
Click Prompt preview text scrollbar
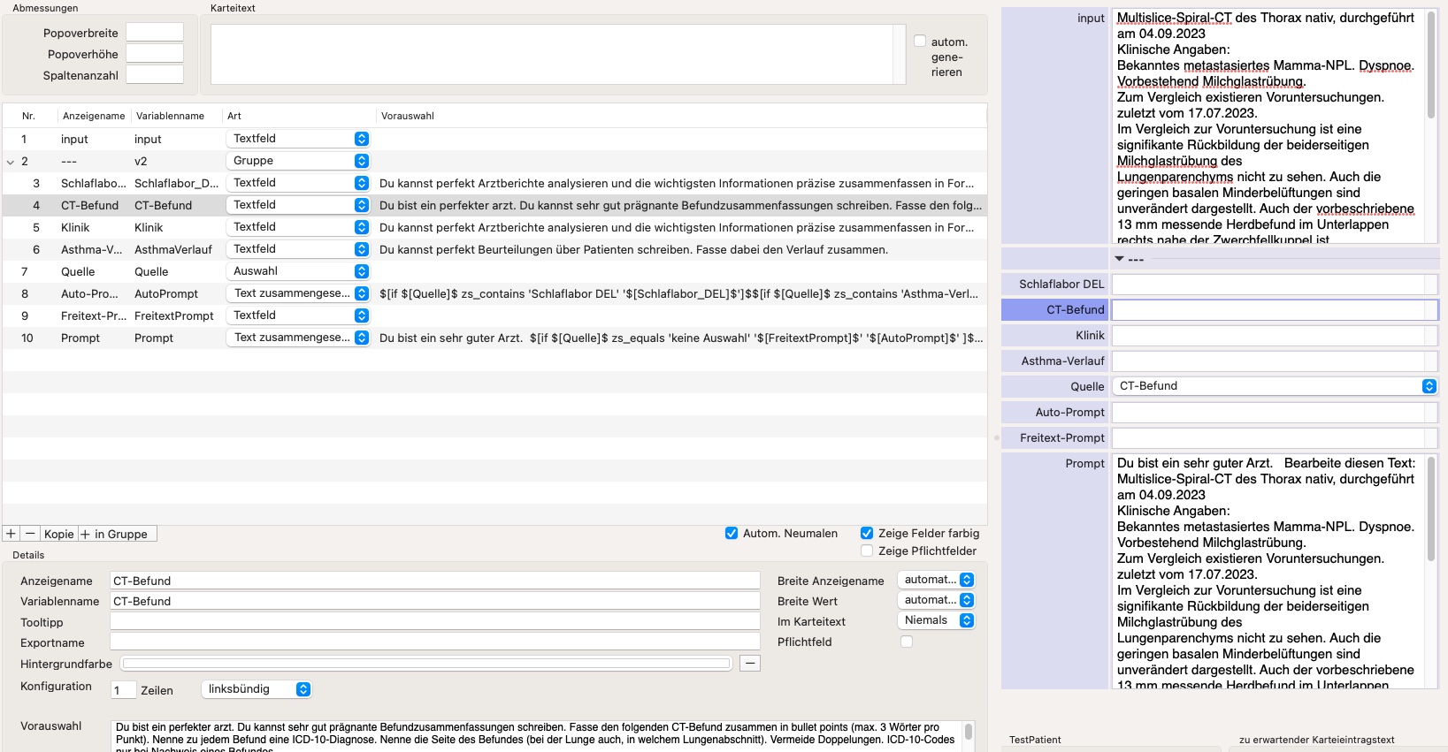[x=1431, y=510]
